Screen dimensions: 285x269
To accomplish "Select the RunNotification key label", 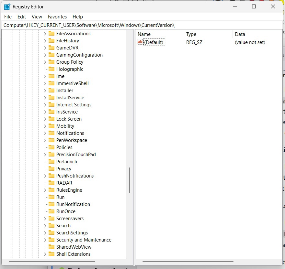I will [x=73, y=204].
